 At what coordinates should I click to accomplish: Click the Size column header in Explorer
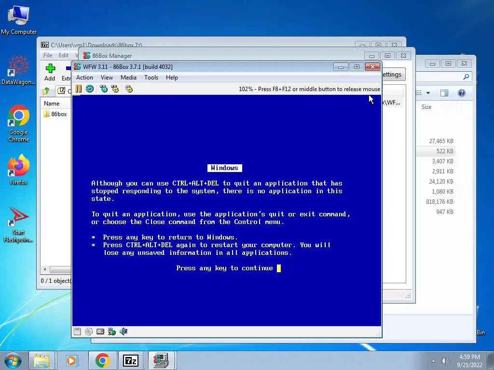click(426, 107)
